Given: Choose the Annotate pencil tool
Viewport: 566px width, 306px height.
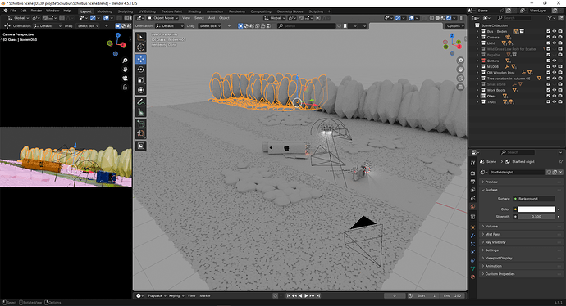Looking at the screenshot, I should pos(141,102).
